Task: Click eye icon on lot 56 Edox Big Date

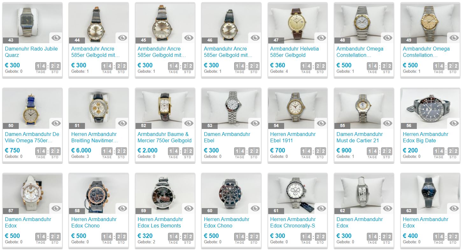Action: (x=454, y=123)
